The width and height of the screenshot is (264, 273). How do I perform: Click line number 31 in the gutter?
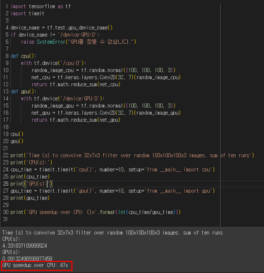[x=6, y=219]
